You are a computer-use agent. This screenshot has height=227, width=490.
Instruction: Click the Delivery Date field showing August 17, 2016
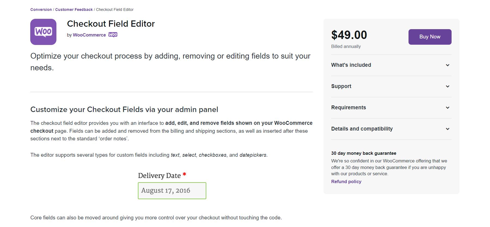pyautogui.click(x=172, y=190)
